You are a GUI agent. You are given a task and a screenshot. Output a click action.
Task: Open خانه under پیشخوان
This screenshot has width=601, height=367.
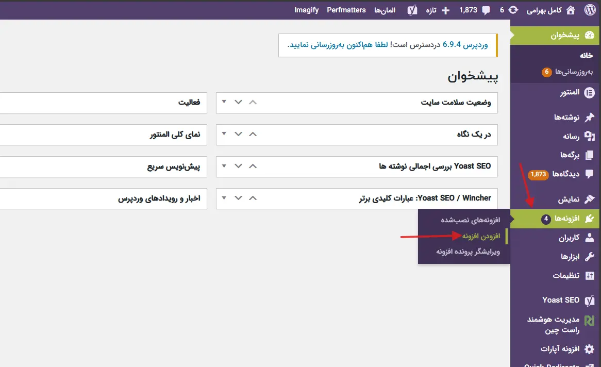click(x=586, y=56)
